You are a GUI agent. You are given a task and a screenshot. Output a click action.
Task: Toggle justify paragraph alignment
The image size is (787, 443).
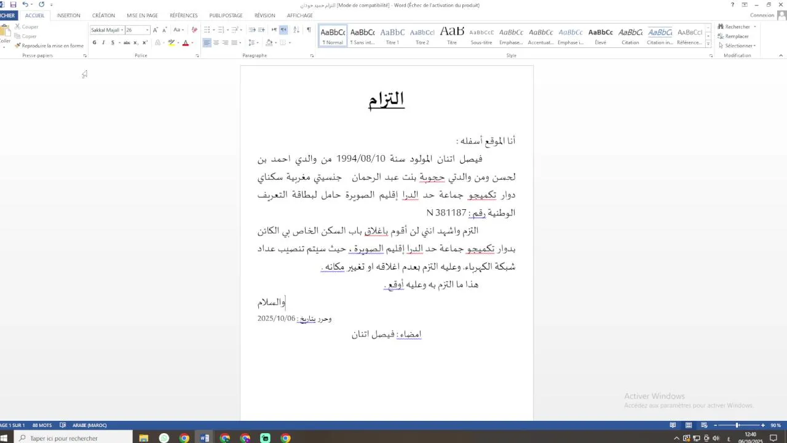234,42
